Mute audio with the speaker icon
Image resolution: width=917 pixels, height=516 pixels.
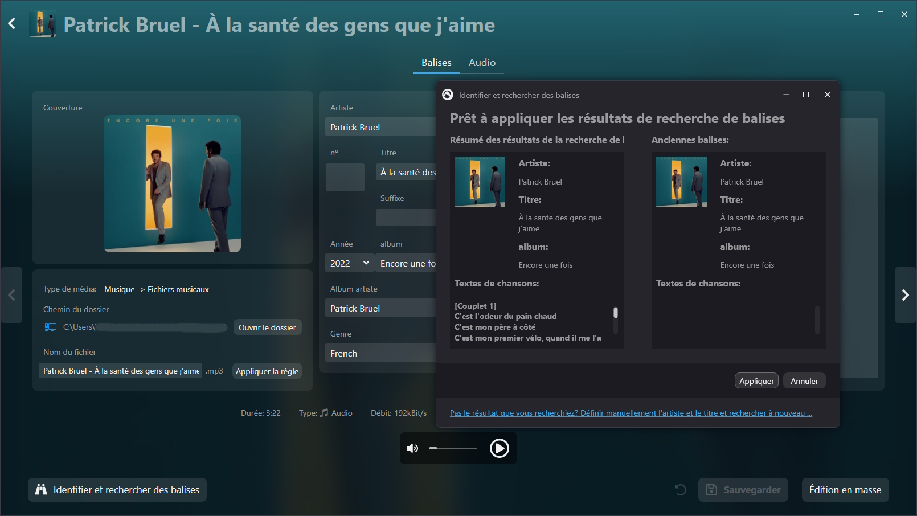(412, 448)
